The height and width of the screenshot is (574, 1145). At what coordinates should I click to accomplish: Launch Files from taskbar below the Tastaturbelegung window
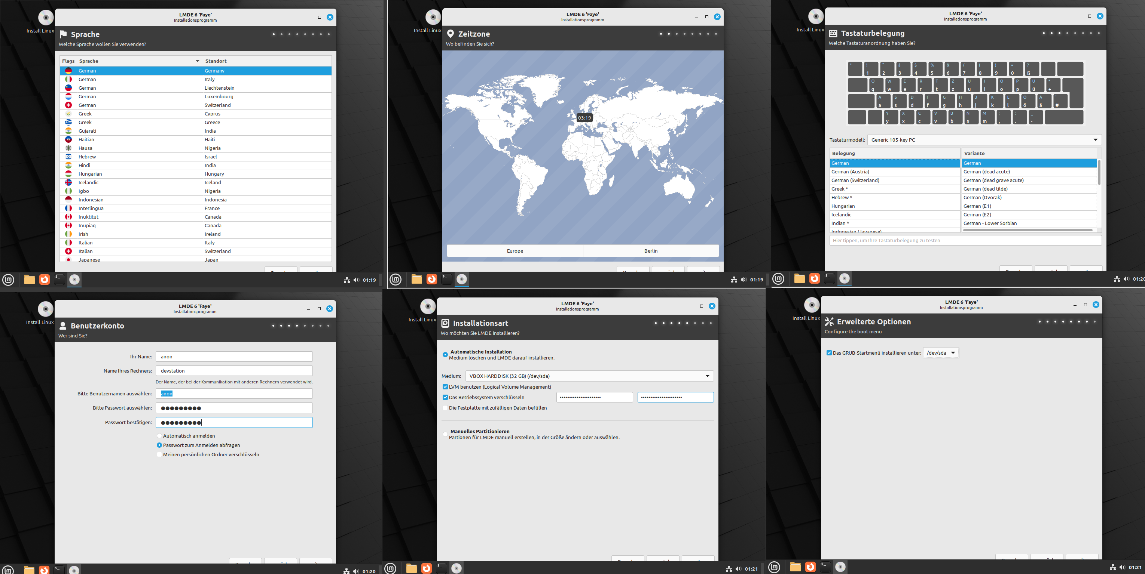799,278
